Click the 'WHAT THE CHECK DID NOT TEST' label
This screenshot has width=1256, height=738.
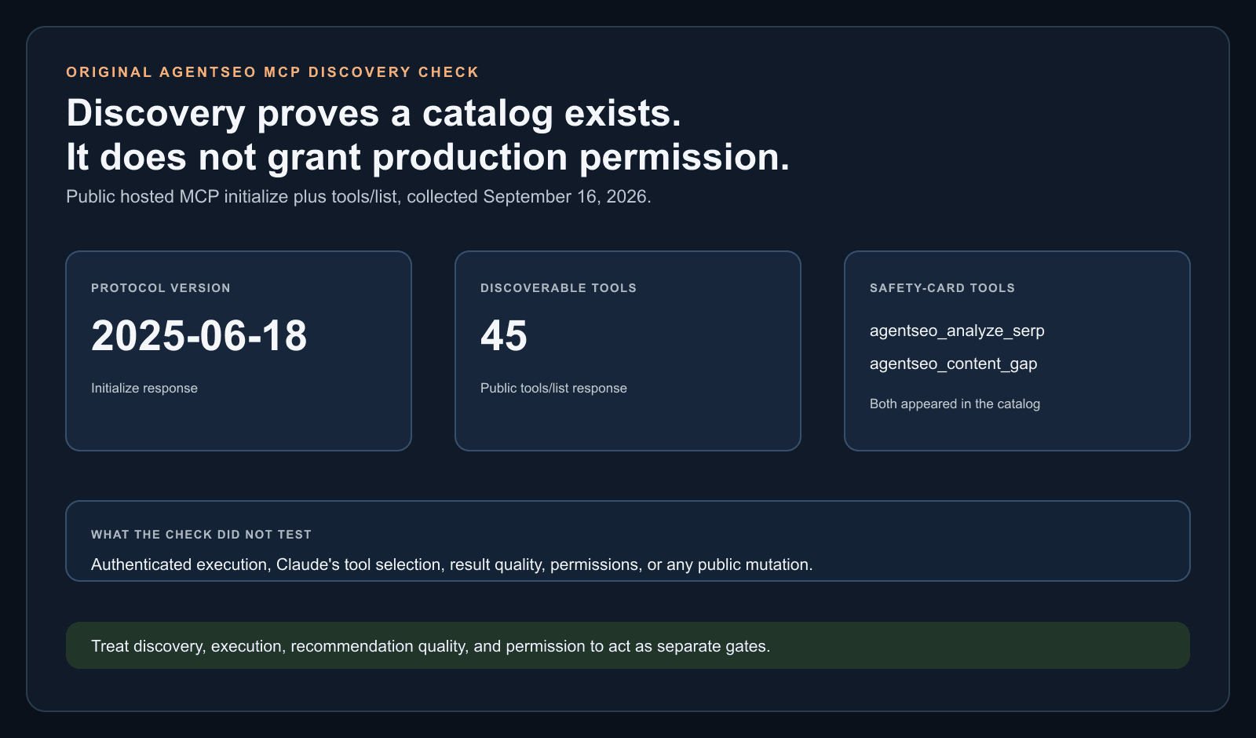(201, 535)
